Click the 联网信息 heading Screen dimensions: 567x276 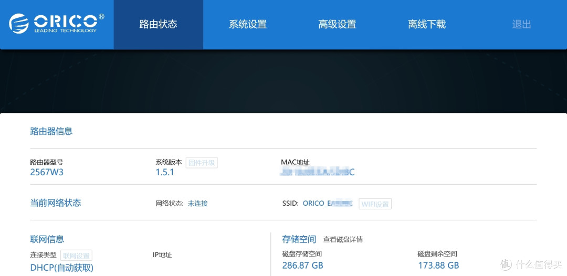47,239
